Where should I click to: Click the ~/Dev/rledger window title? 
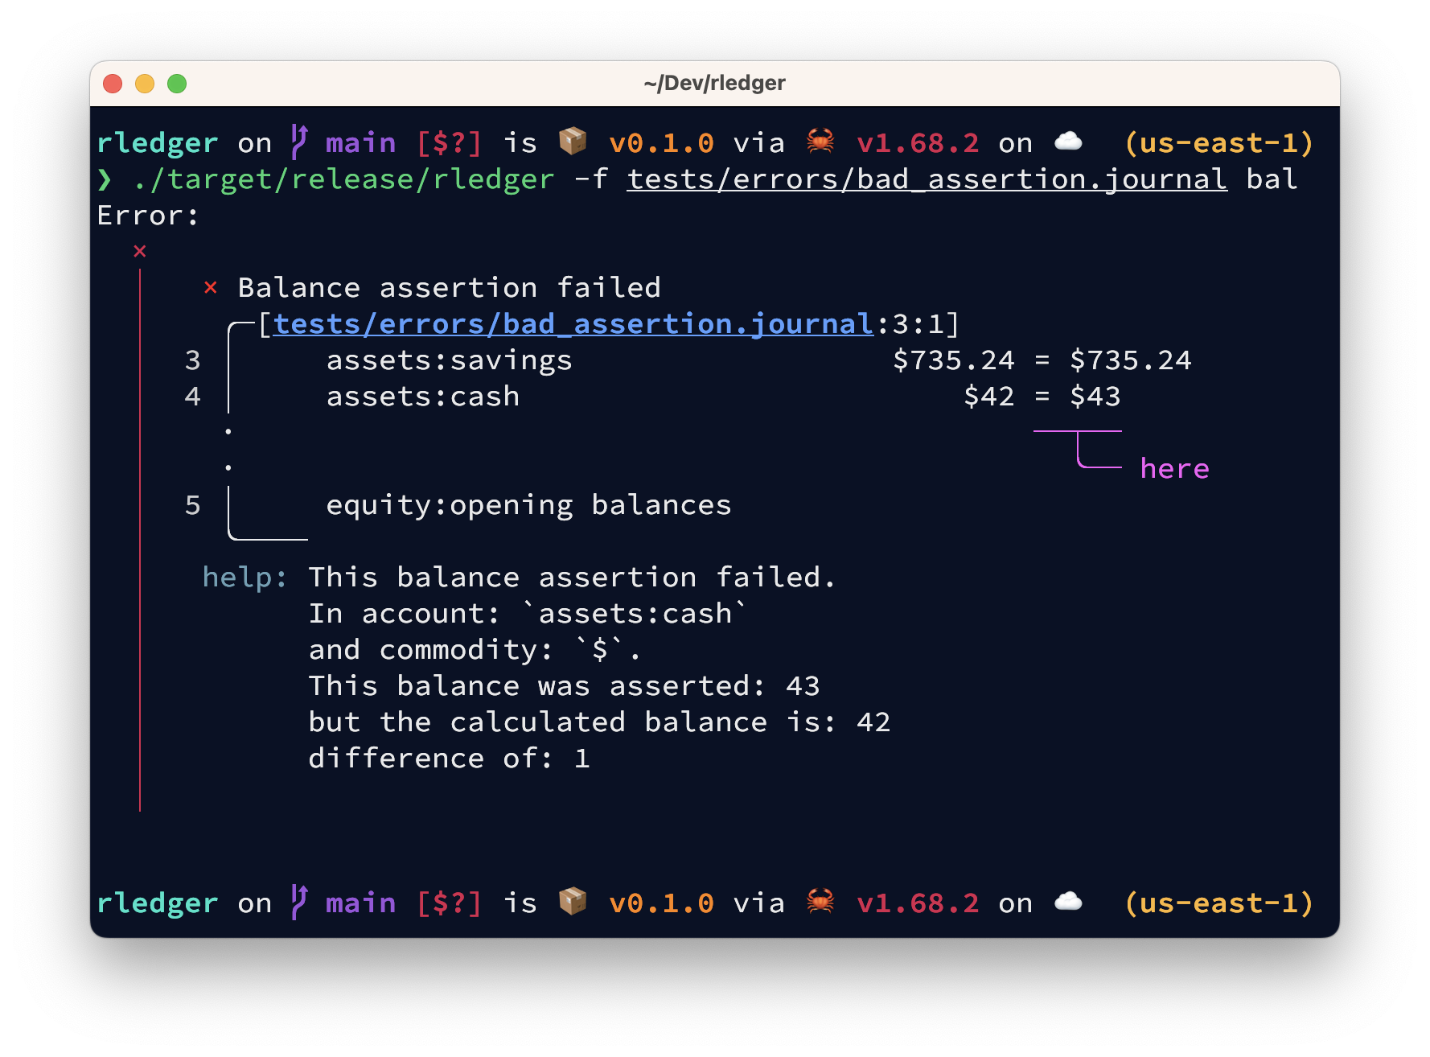tap(714, 84)
